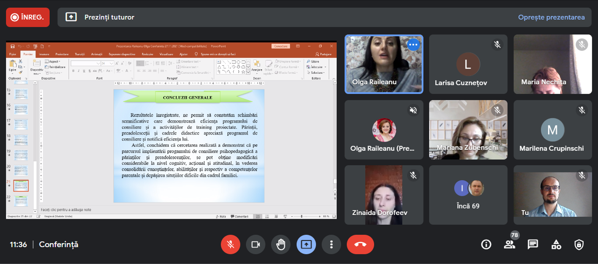Open options on Olga Raileanu's video tile

413,45
